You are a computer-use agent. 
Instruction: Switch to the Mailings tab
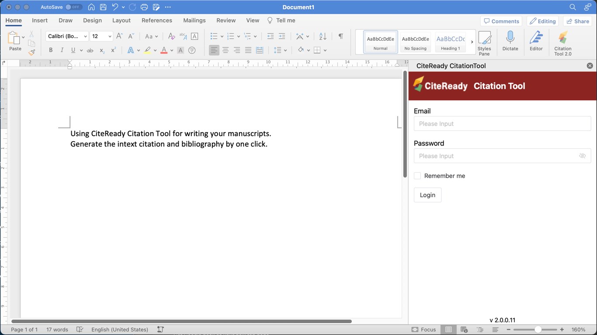194,21
